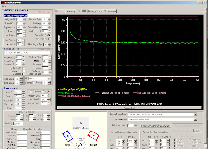This screenshot has width=208, height=149.
Task: Enable the Crew show-on-graph checkbox
Action: coord(175,140)
